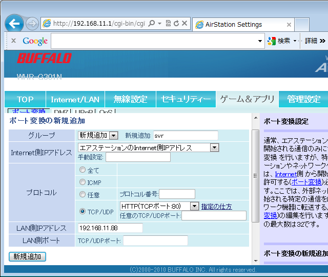This screenshot has width=328, height=277.
Task: Open the セキュリティー security tab
Action: pos(186,99)
